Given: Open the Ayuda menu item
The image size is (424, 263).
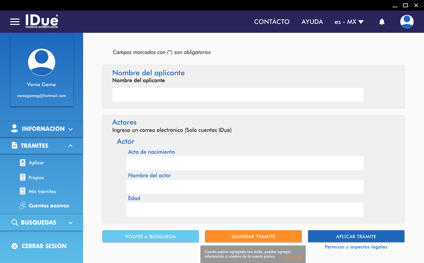Looking at the screenshot, I should pos(312,22).
